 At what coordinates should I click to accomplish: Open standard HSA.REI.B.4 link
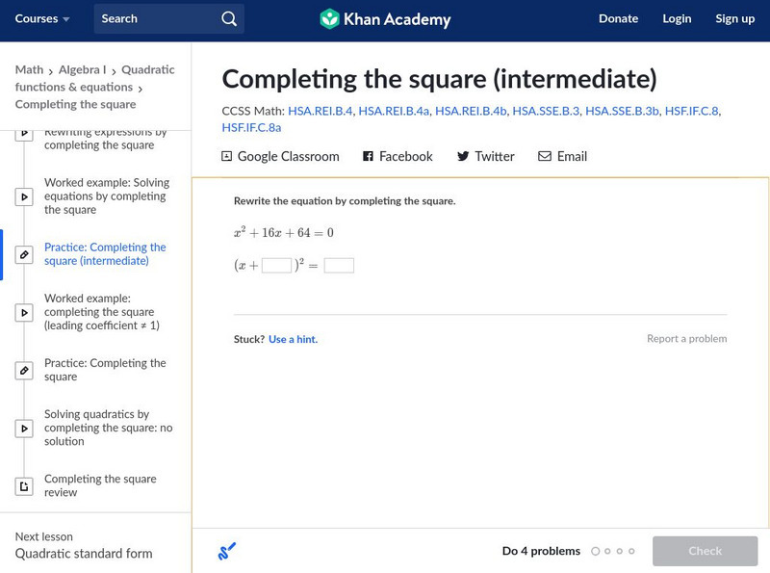321,111
